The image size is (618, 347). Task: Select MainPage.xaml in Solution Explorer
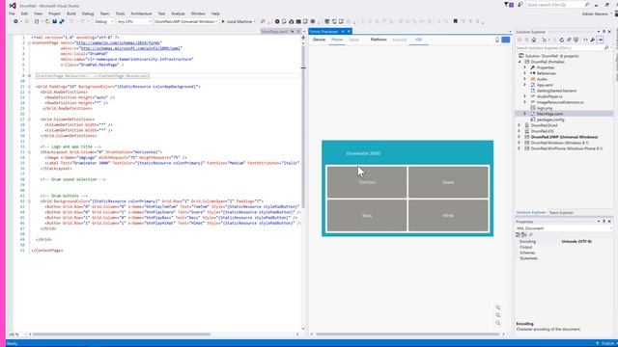click(x=549, y=114)
